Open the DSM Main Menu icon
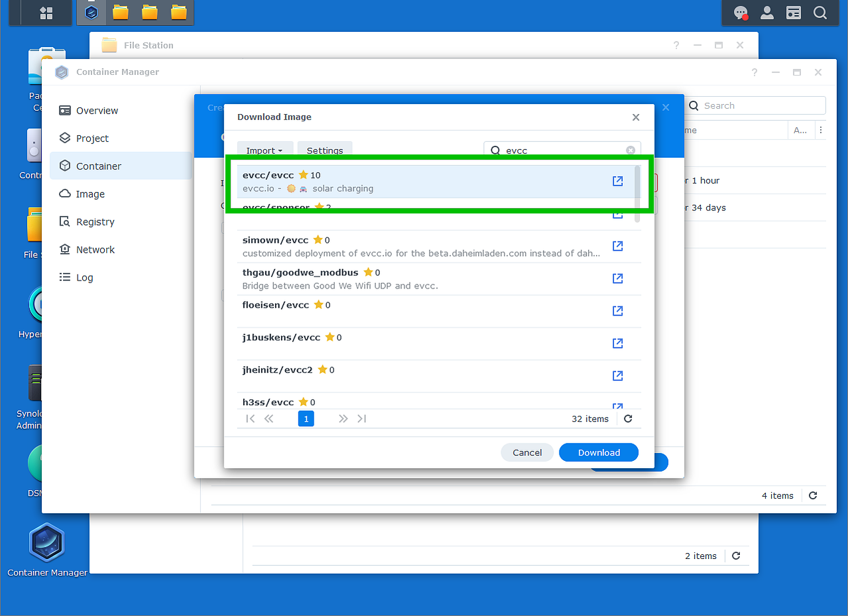Image resolution: width=848 pixels, height=616 pixels. click(x=46, y=13)
